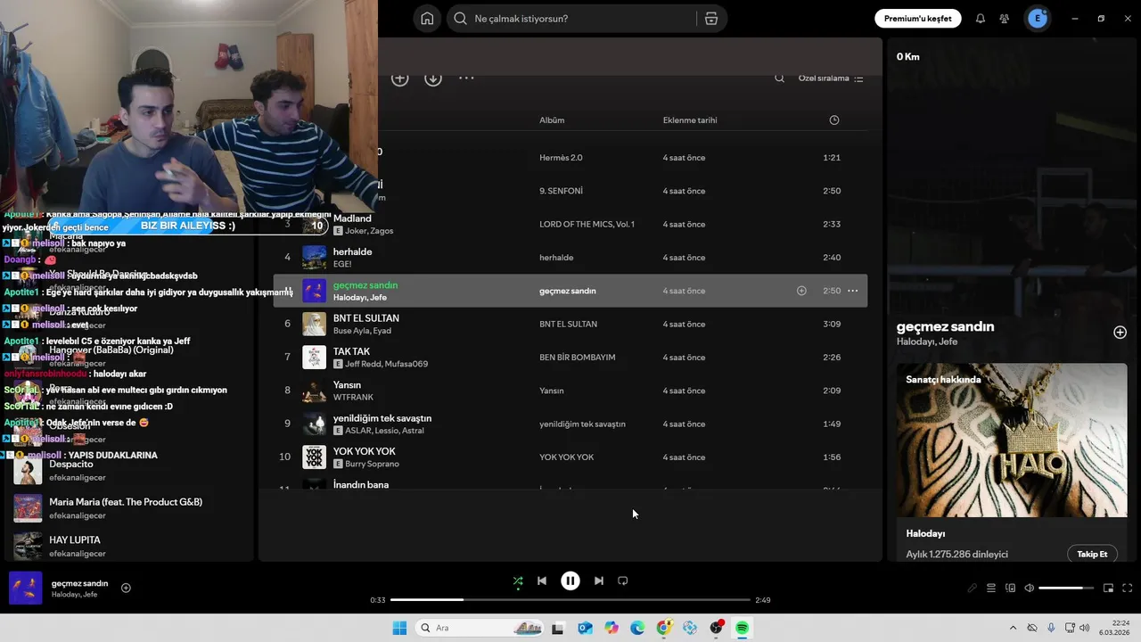
Task: Open more options for 'geçmez sandın' row
Action: coord(853,291)
